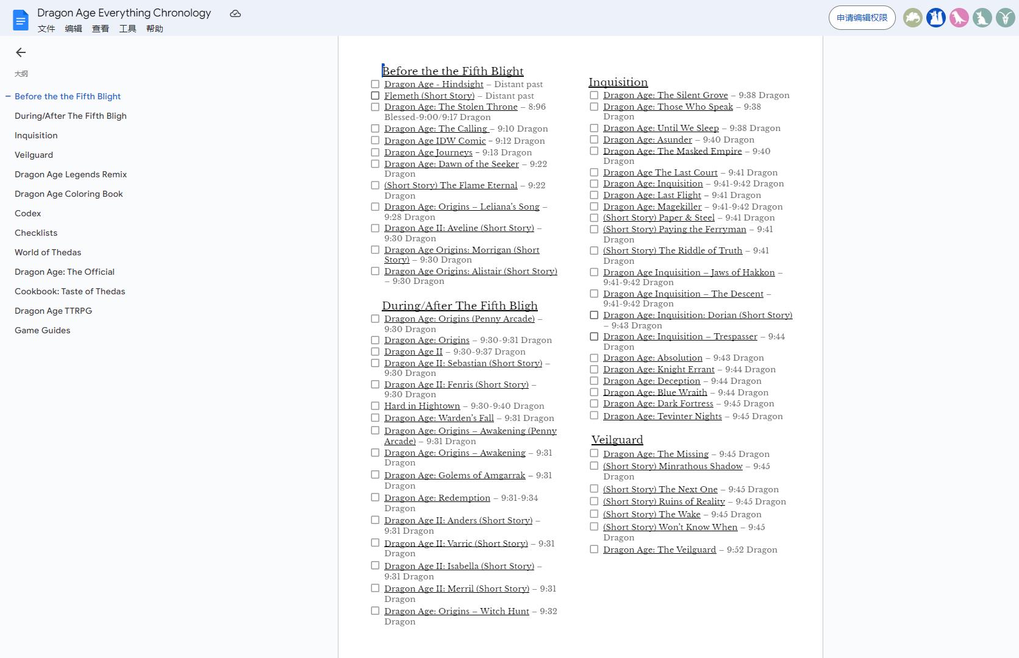Tick the Dragon Age: The Silent Grove checkbox

pos(594,95)
